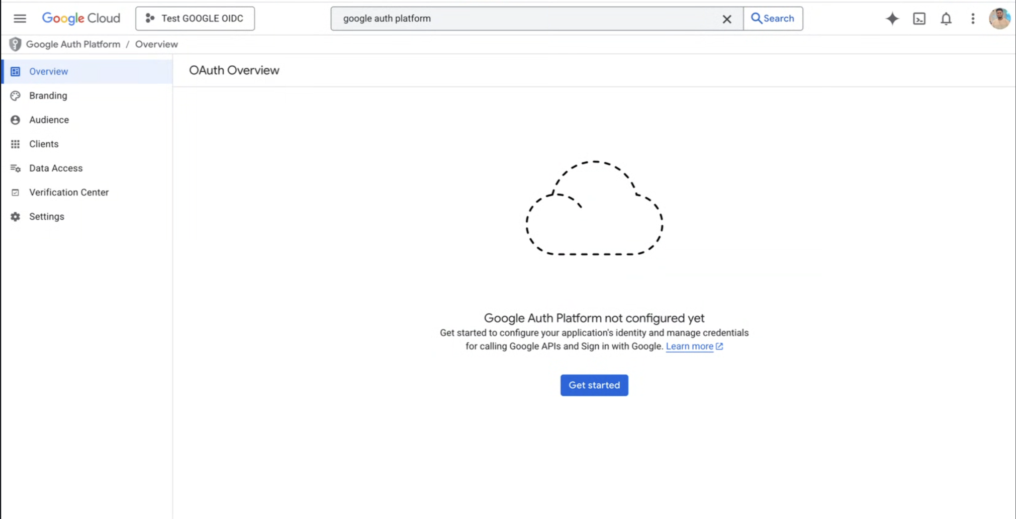The image size is (1016, 519).
Task: Open the Gemini AI assistant
Action: click(x=892, y=18)
